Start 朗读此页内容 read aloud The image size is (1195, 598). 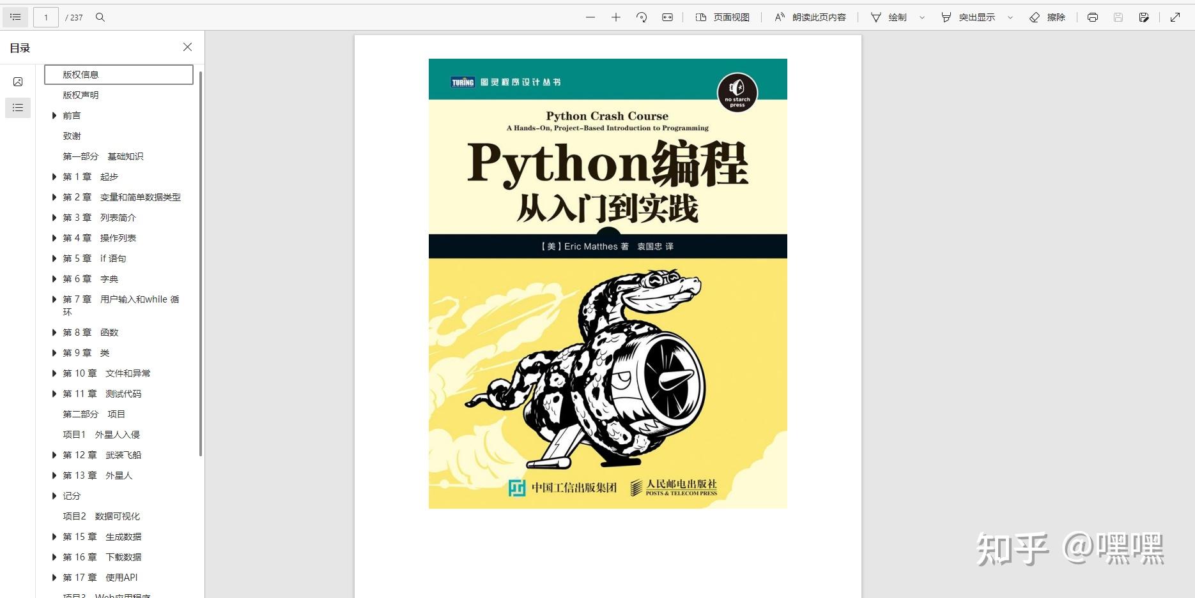[810, 17]
